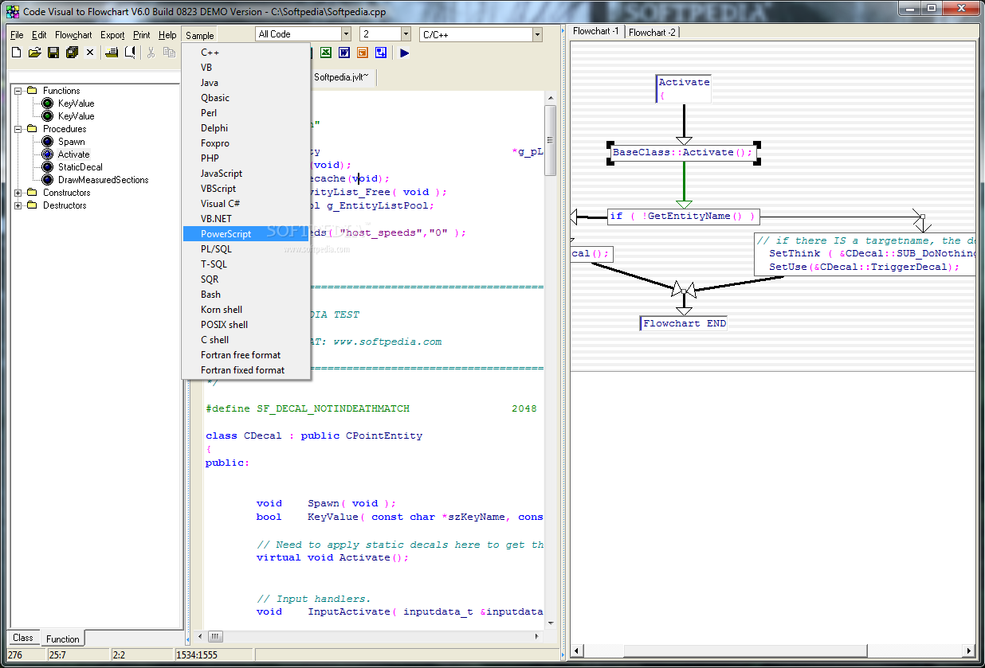
Task: Export flowchart to Excel icon
Action: click(325, 53)
